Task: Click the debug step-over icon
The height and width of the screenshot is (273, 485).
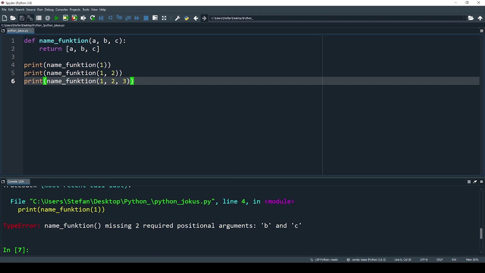Action: (110, 18)
